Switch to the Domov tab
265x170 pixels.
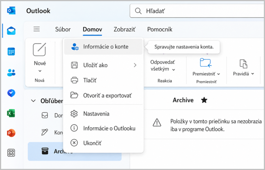point(92,29)
